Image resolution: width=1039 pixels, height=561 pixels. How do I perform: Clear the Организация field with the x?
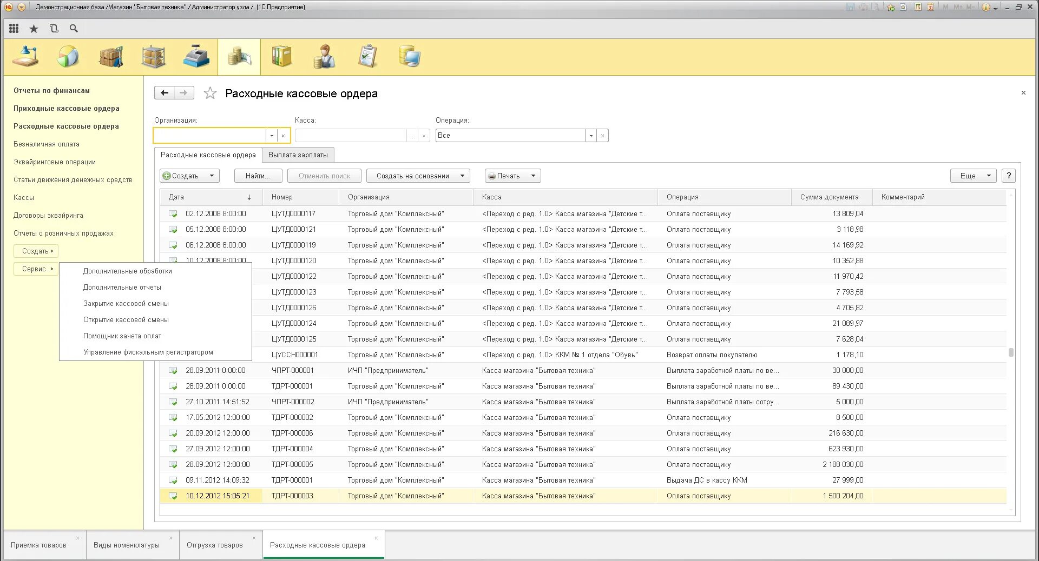pos(283,136)
